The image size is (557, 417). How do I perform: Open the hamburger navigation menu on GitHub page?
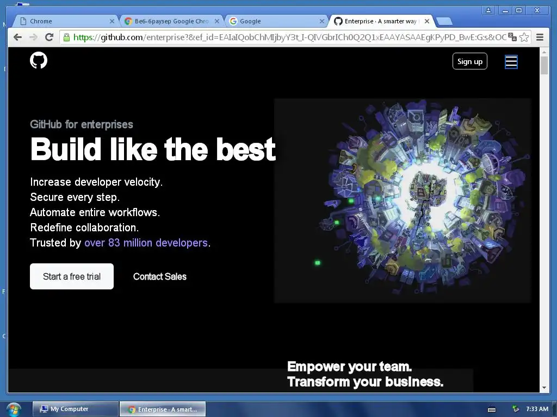511,62
